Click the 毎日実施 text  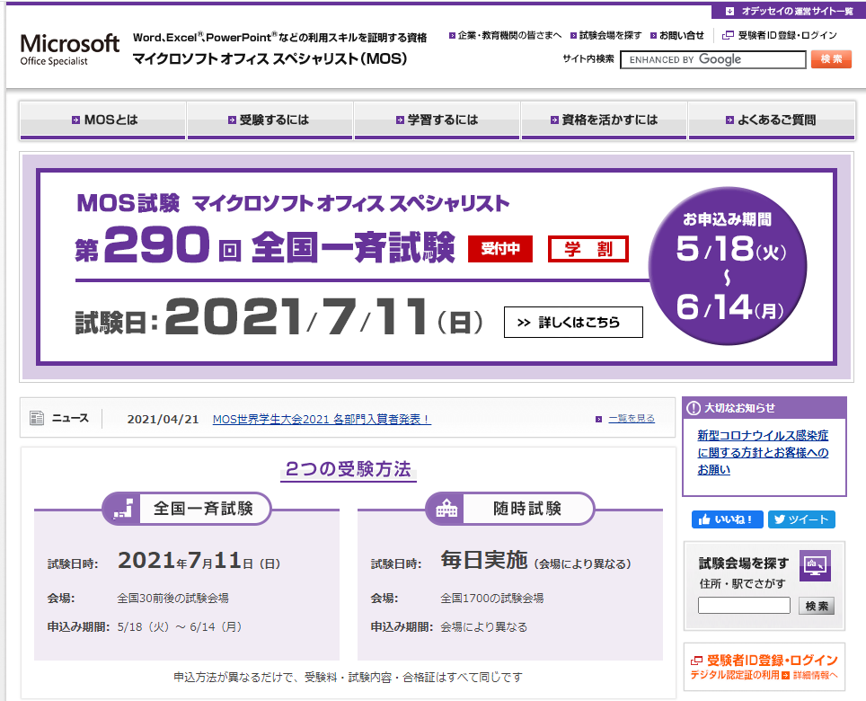[x=484, y=560]
